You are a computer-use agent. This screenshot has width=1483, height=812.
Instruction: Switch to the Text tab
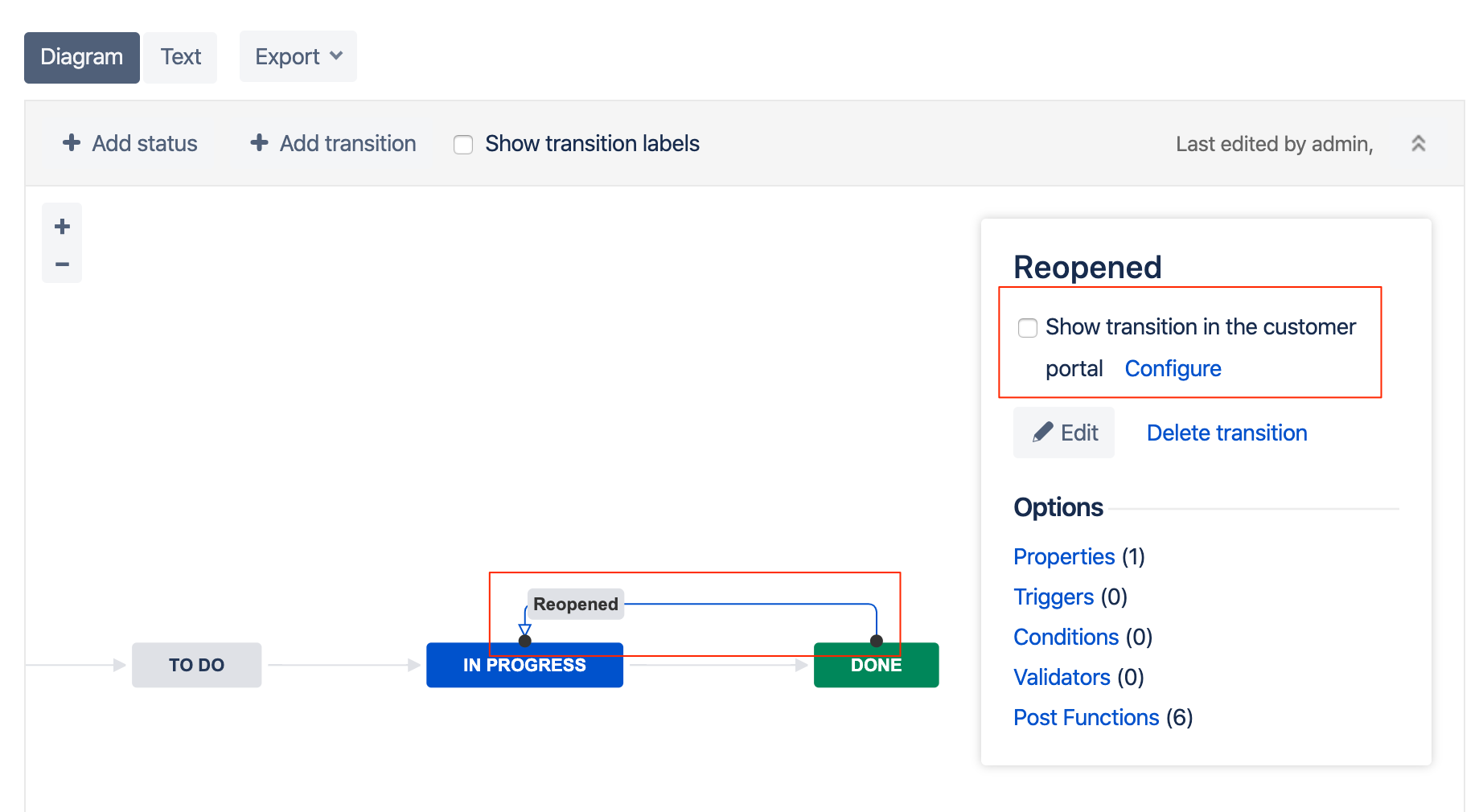pyautogui.click(x=180, y=56)
